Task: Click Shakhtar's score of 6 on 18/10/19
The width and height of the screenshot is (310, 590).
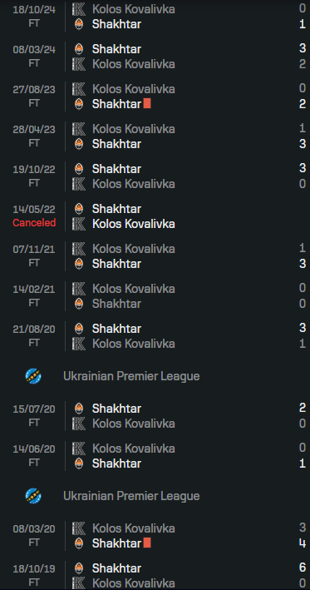Action: point(303,568)
